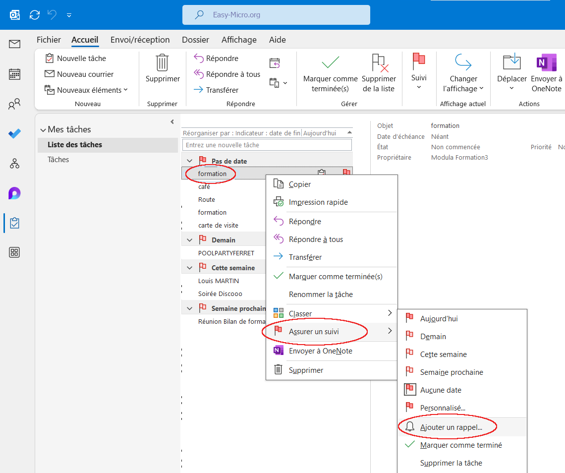Select the Soirée Discooo task
The height and width of the screenshot is (473, 565).
220,294
